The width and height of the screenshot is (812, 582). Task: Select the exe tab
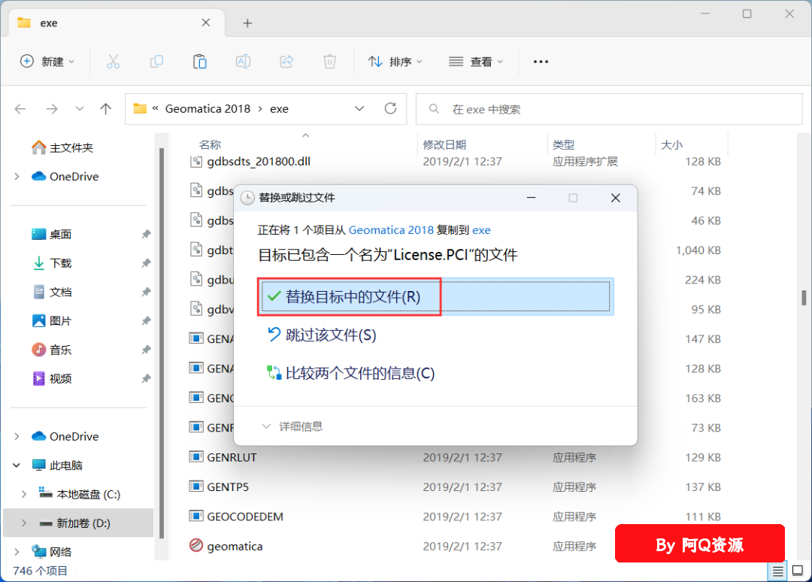pos(117,23)
